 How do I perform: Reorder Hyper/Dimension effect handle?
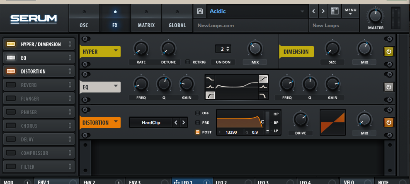pyautogui.click(x=70, y=44)
